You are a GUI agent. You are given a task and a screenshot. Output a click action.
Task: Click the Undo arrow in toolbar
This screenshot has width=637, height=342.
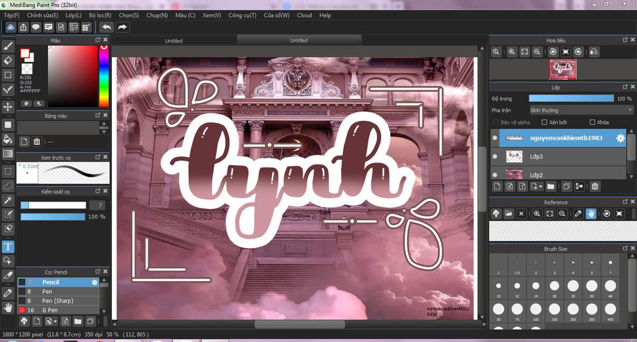[106, 27]
